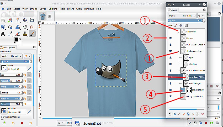Delete the selected layer
The image size is (223, 127).
click(x=203, y=114)
